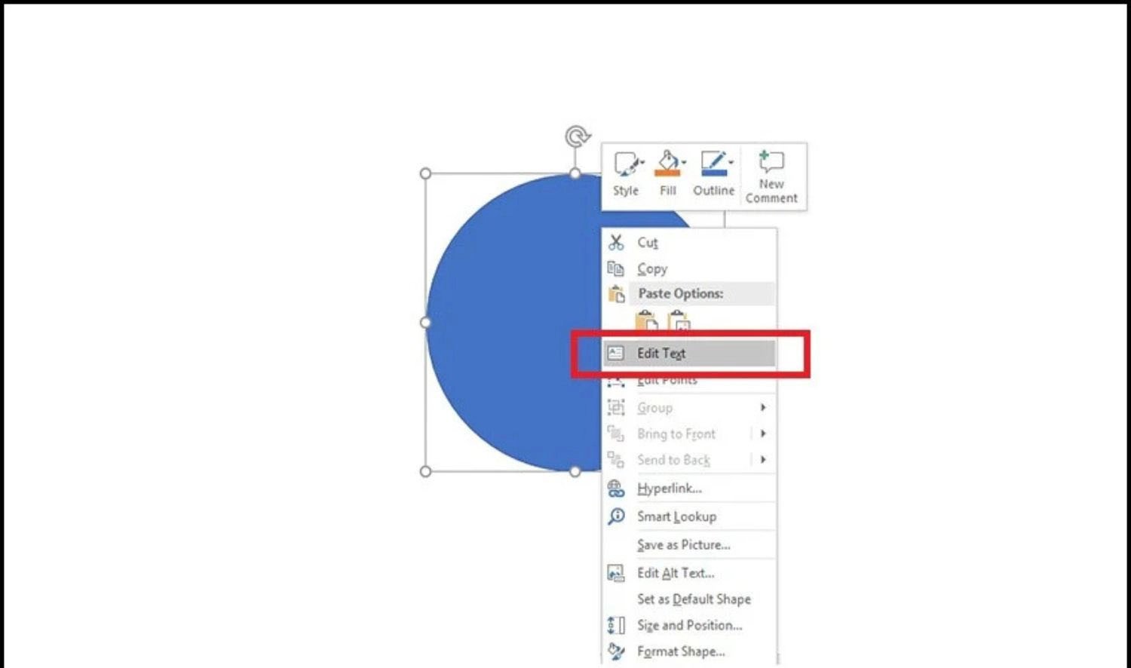Image resolution: width=1131 pixels, height=668 pixels.
Task: Click the scissors Cut icon
Action: (616, 242)
